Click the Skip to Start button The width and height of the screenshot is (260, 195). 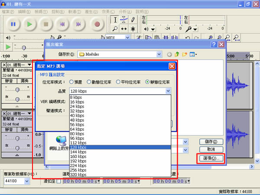[x=62, y=24]
